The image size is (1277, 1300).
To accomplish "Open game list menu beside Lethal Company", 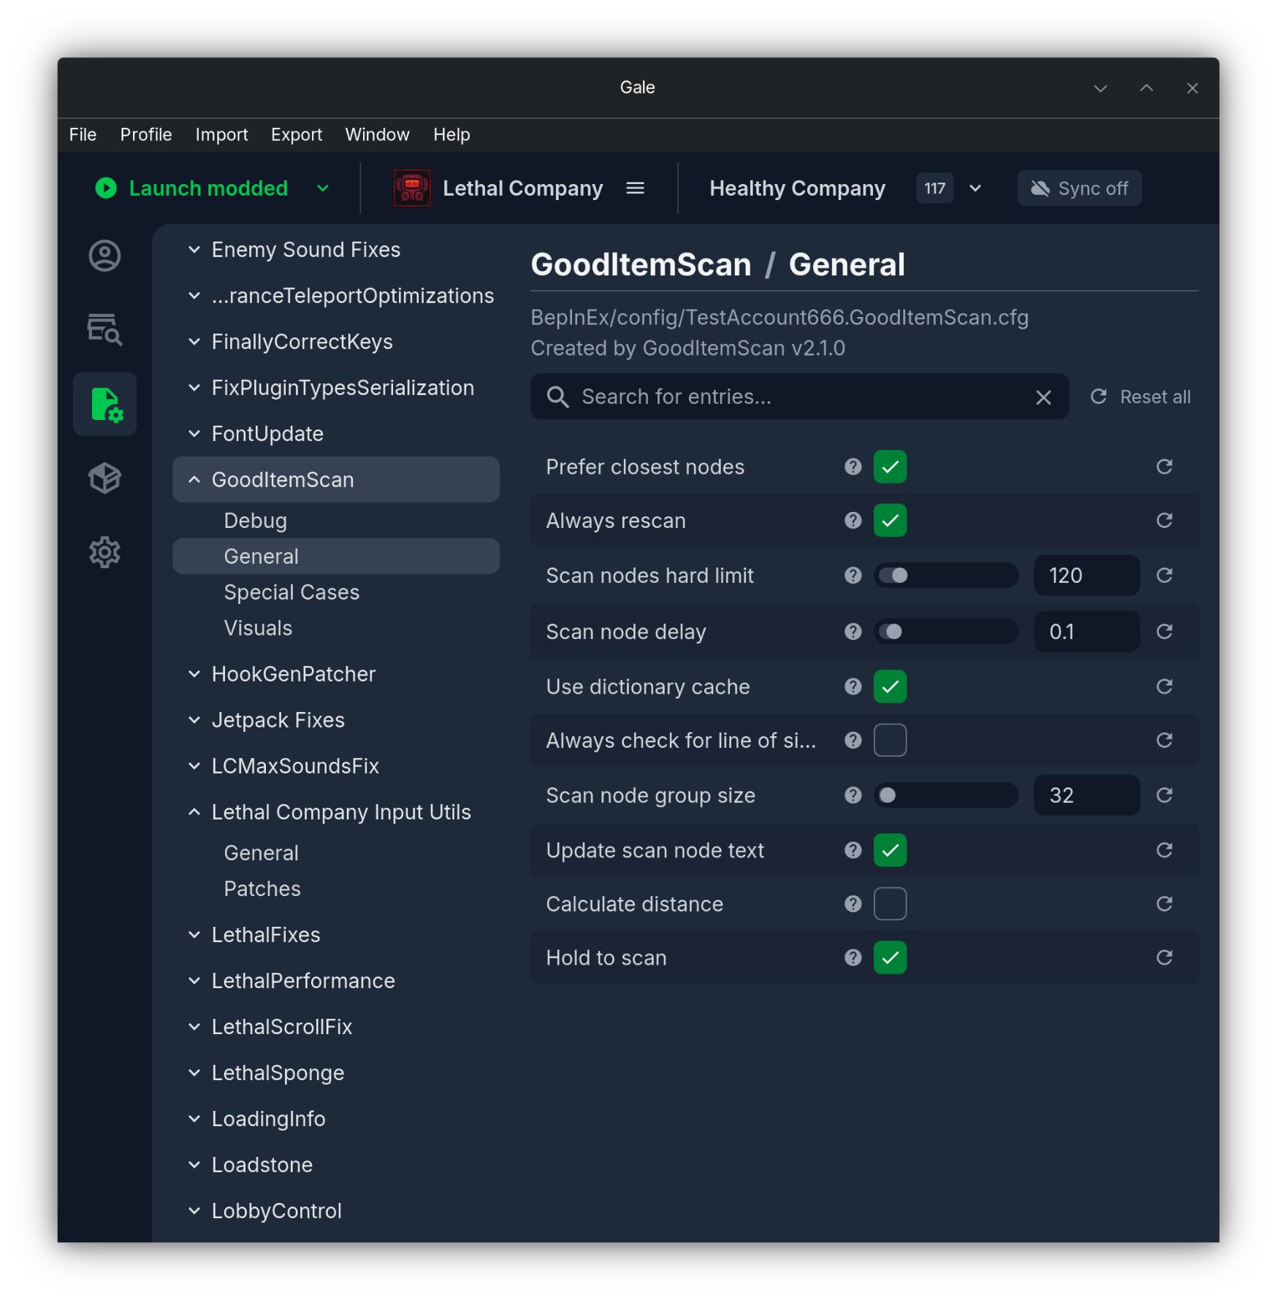I will (635, 188).
